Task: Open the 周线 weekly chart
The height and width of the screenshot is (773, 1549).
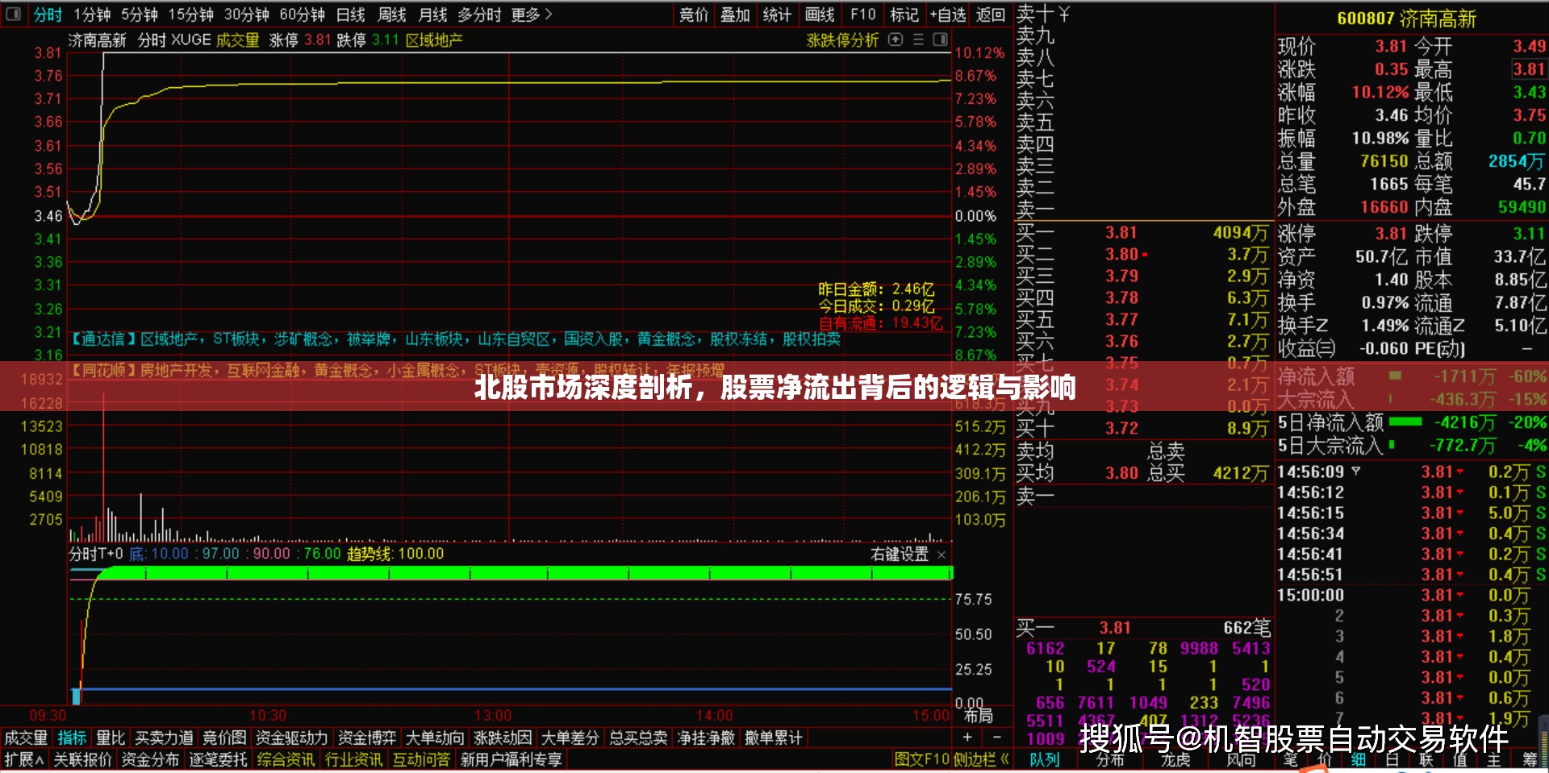Action: pos(392,15)
